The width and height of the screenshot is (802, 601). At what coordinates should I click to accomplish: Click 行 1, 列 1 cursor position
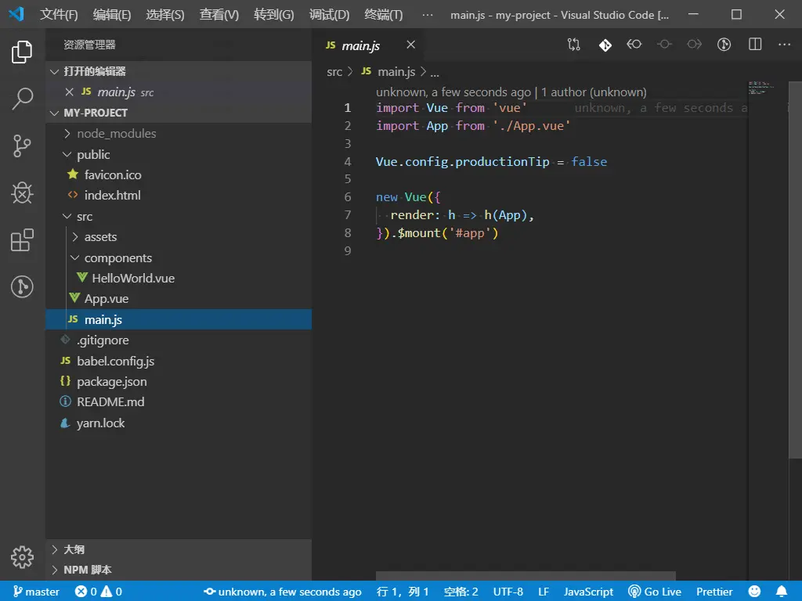tap(403, 592)
